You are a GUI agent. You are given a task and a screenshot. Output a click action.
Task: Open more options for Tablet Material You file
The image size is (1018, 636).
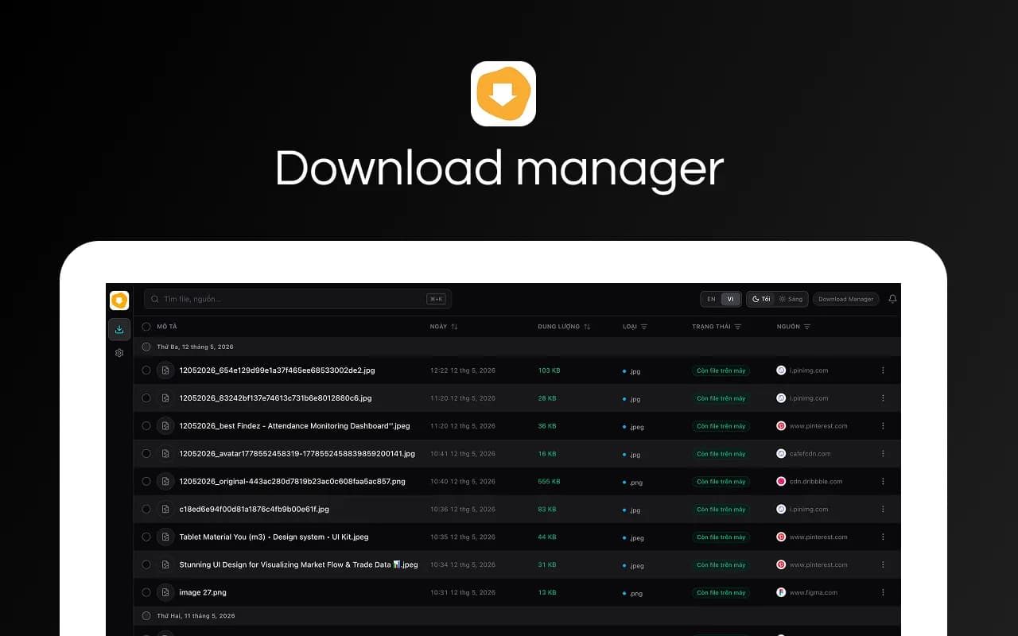coord(883,537)
